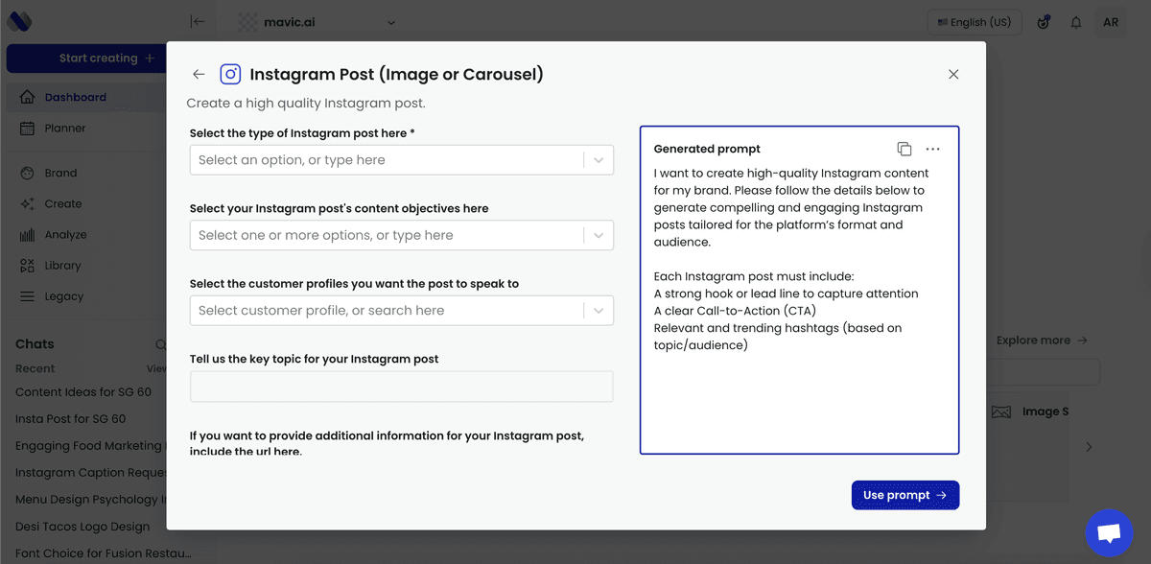Copy the generated prompt using the copy icon
The height and width of the screenshot is (564, 1151).
tap(904, 149)
